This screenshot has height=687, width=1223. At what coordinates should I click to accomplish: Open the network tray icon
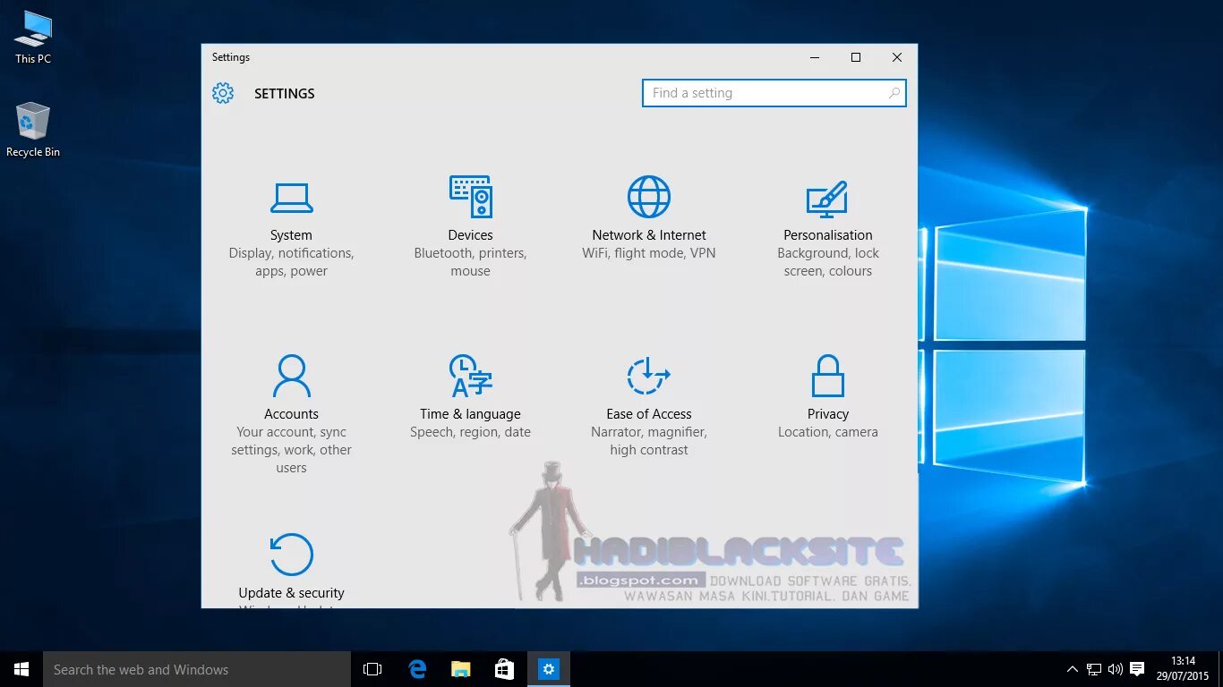point(1094,669)
